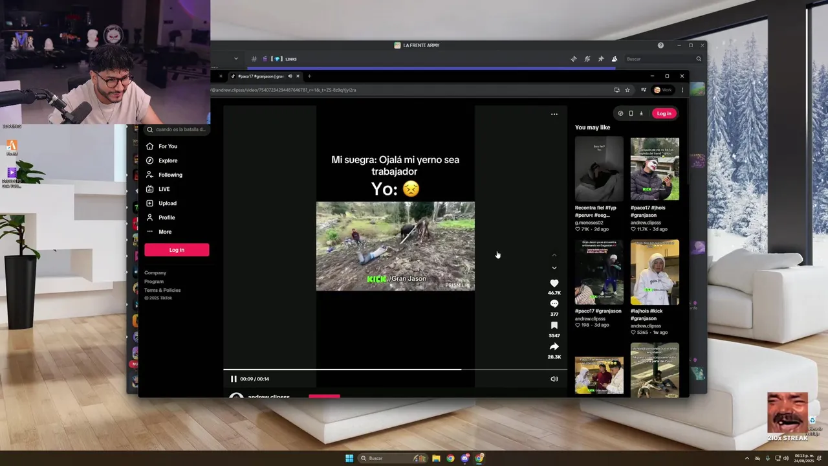Open Terms & Policies footer link
Viewport: 828px width, 466px height.
[162, 290]
